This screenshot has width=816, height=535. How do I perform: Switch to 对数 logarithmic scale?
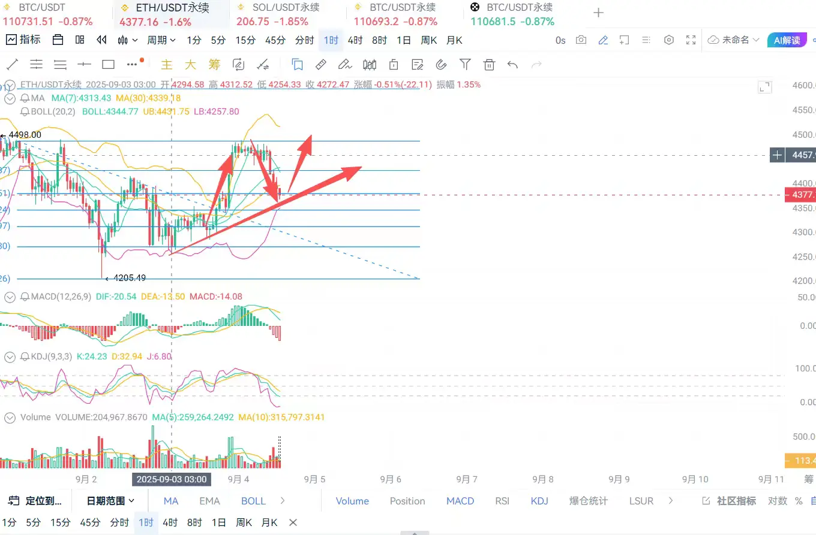coord(778,501)
